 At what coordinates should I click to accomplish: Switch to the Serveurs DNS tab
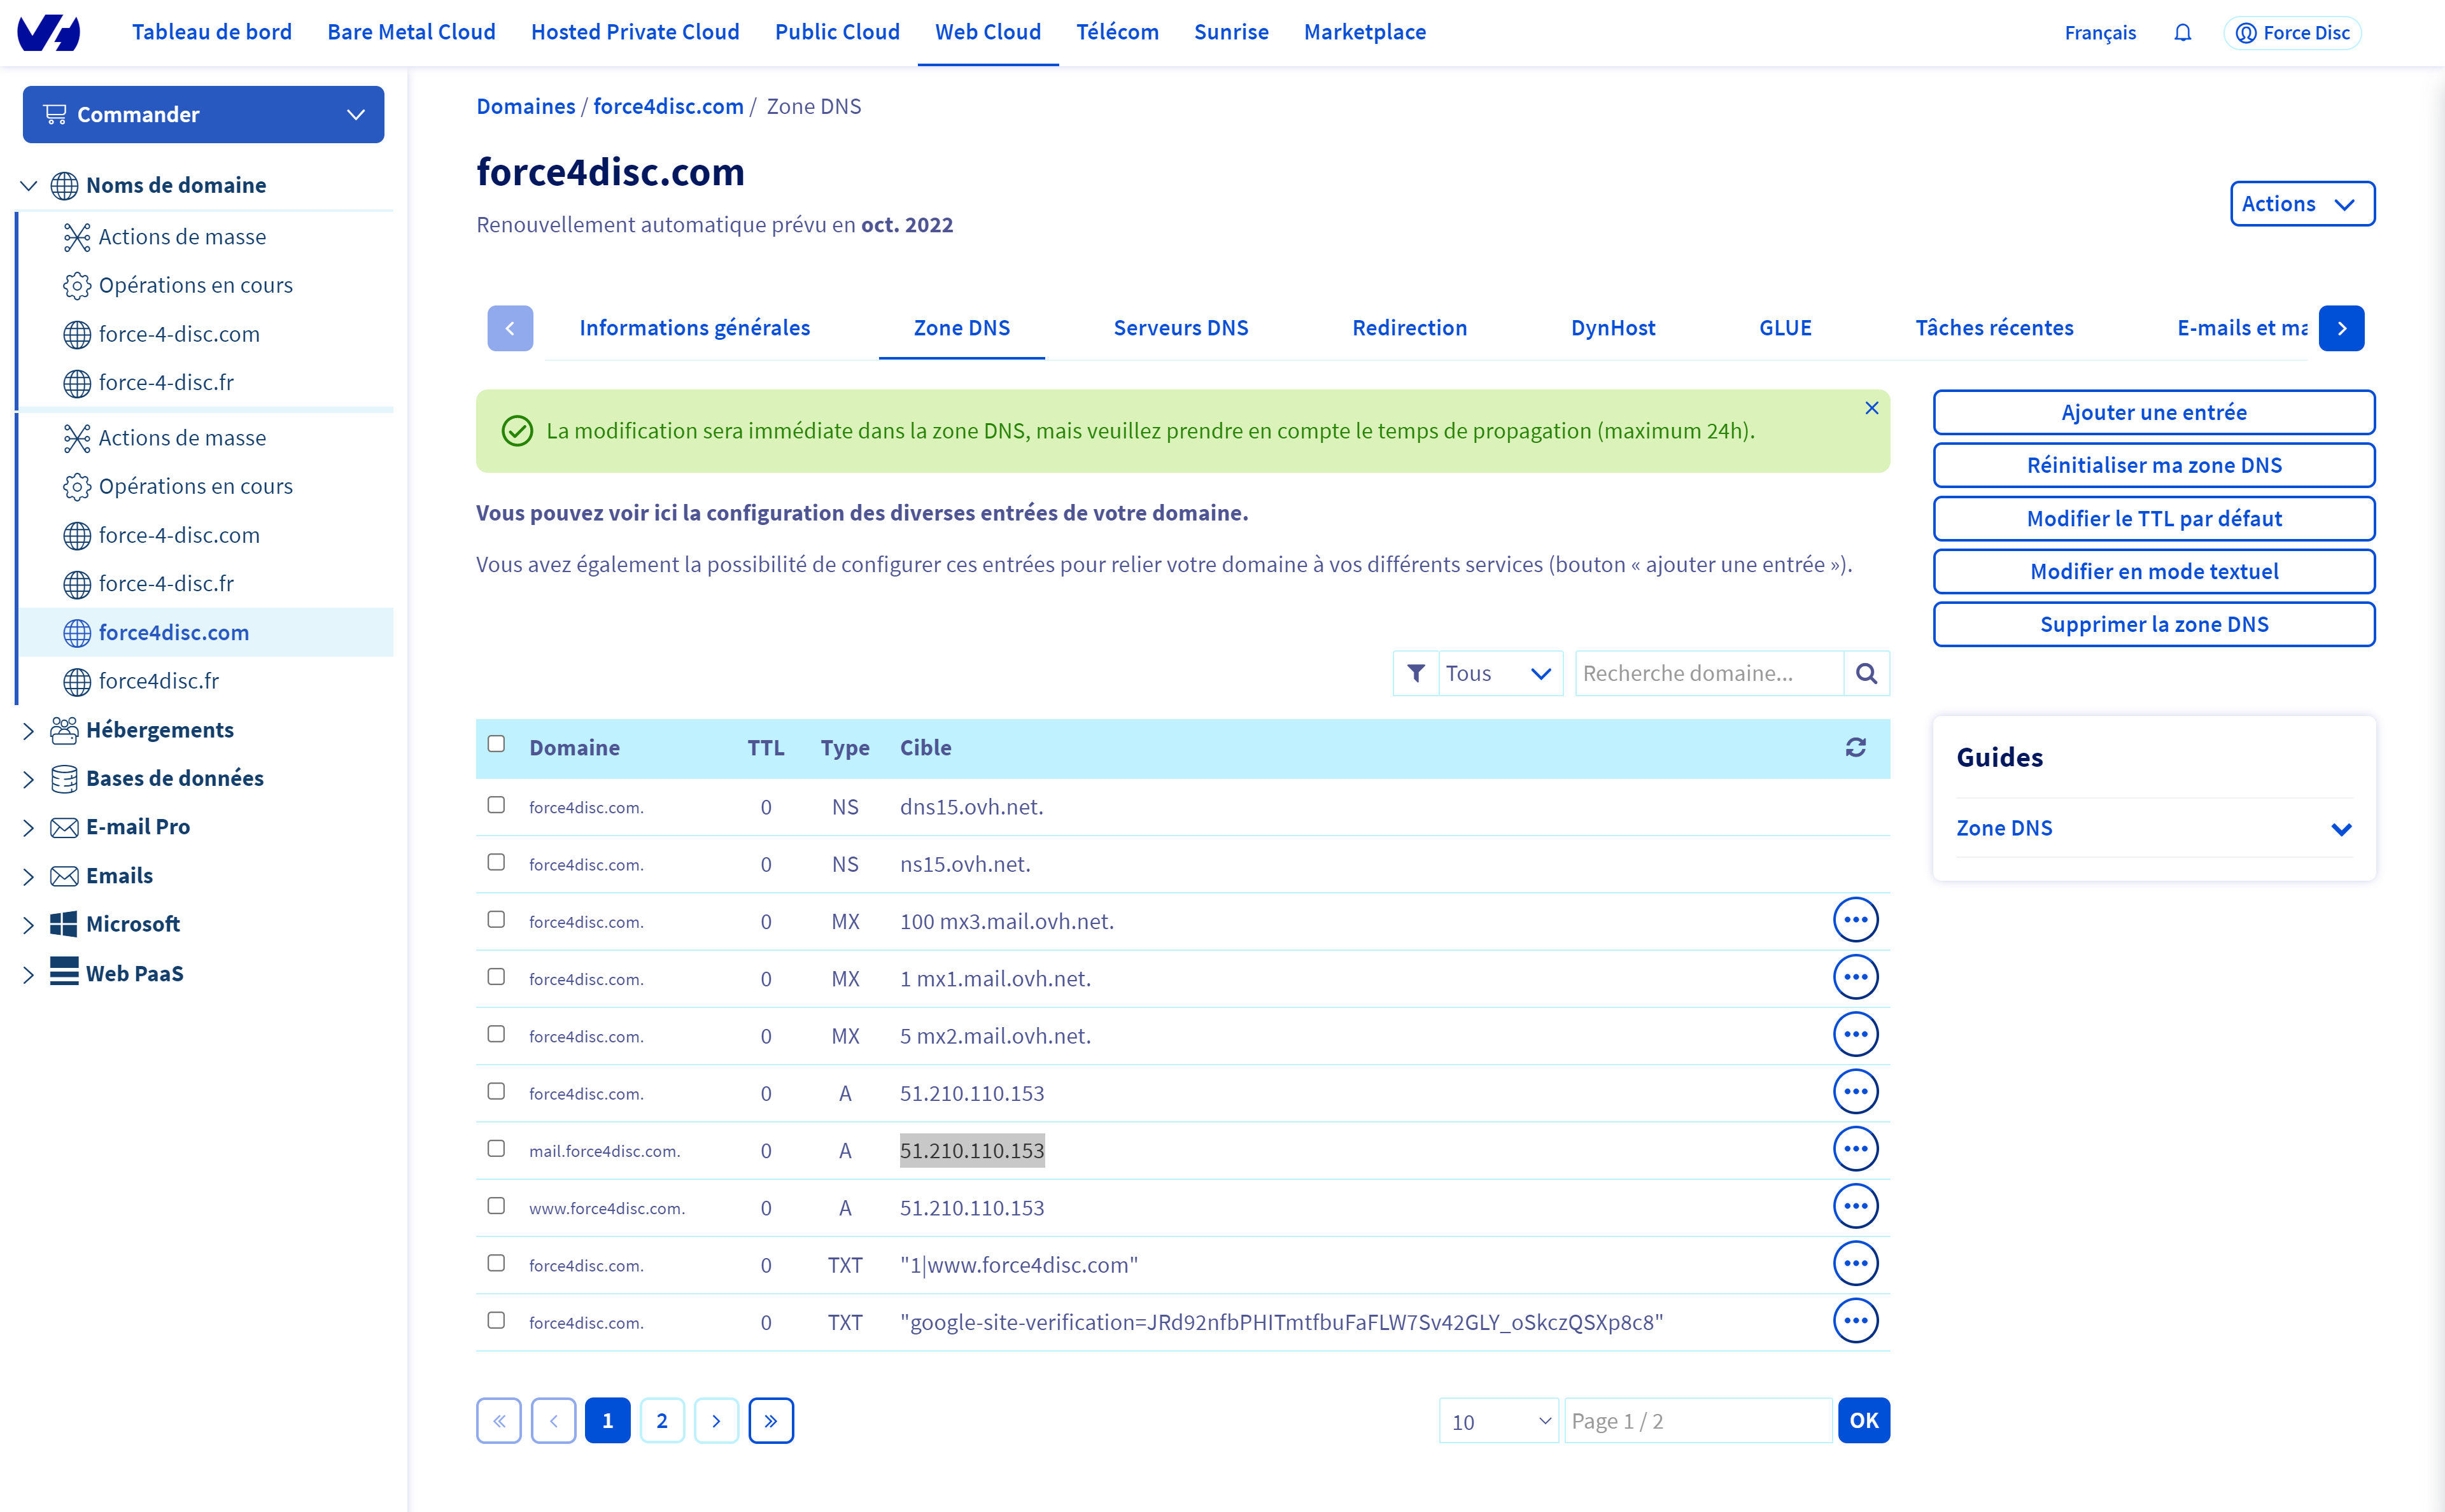coord(1180,328)
